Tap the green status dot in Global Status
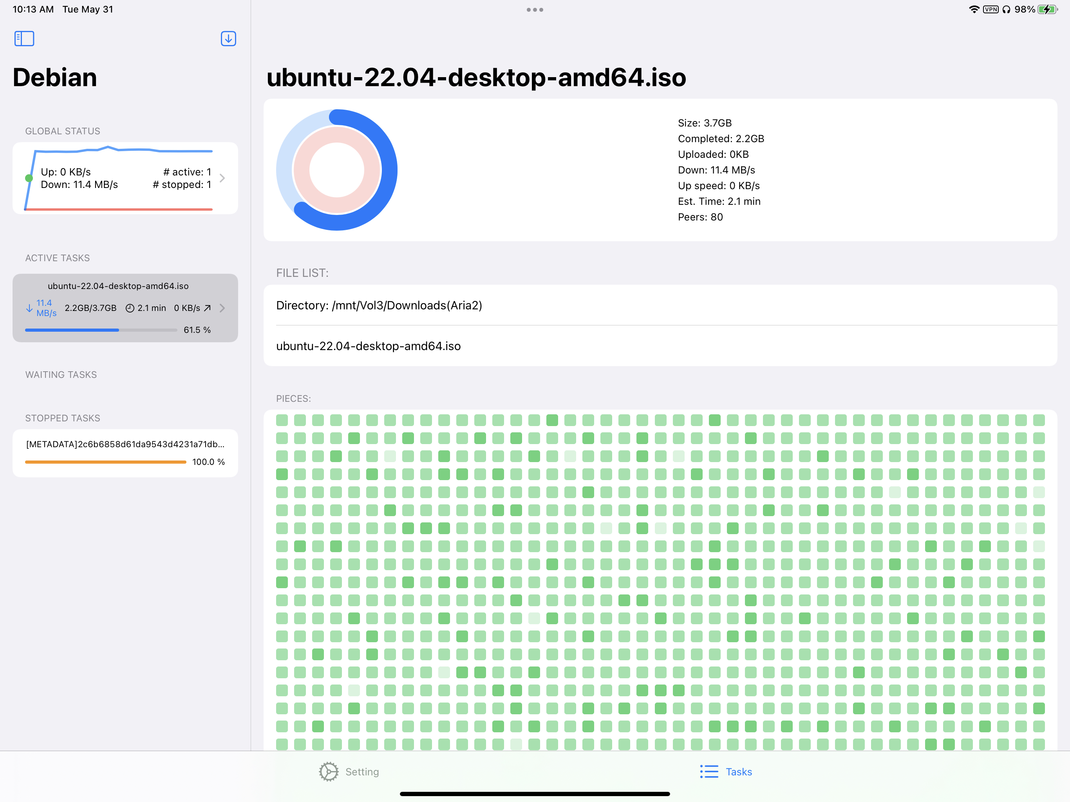Viewport: 1070px width, 802px height. click(x=29, y=178)
